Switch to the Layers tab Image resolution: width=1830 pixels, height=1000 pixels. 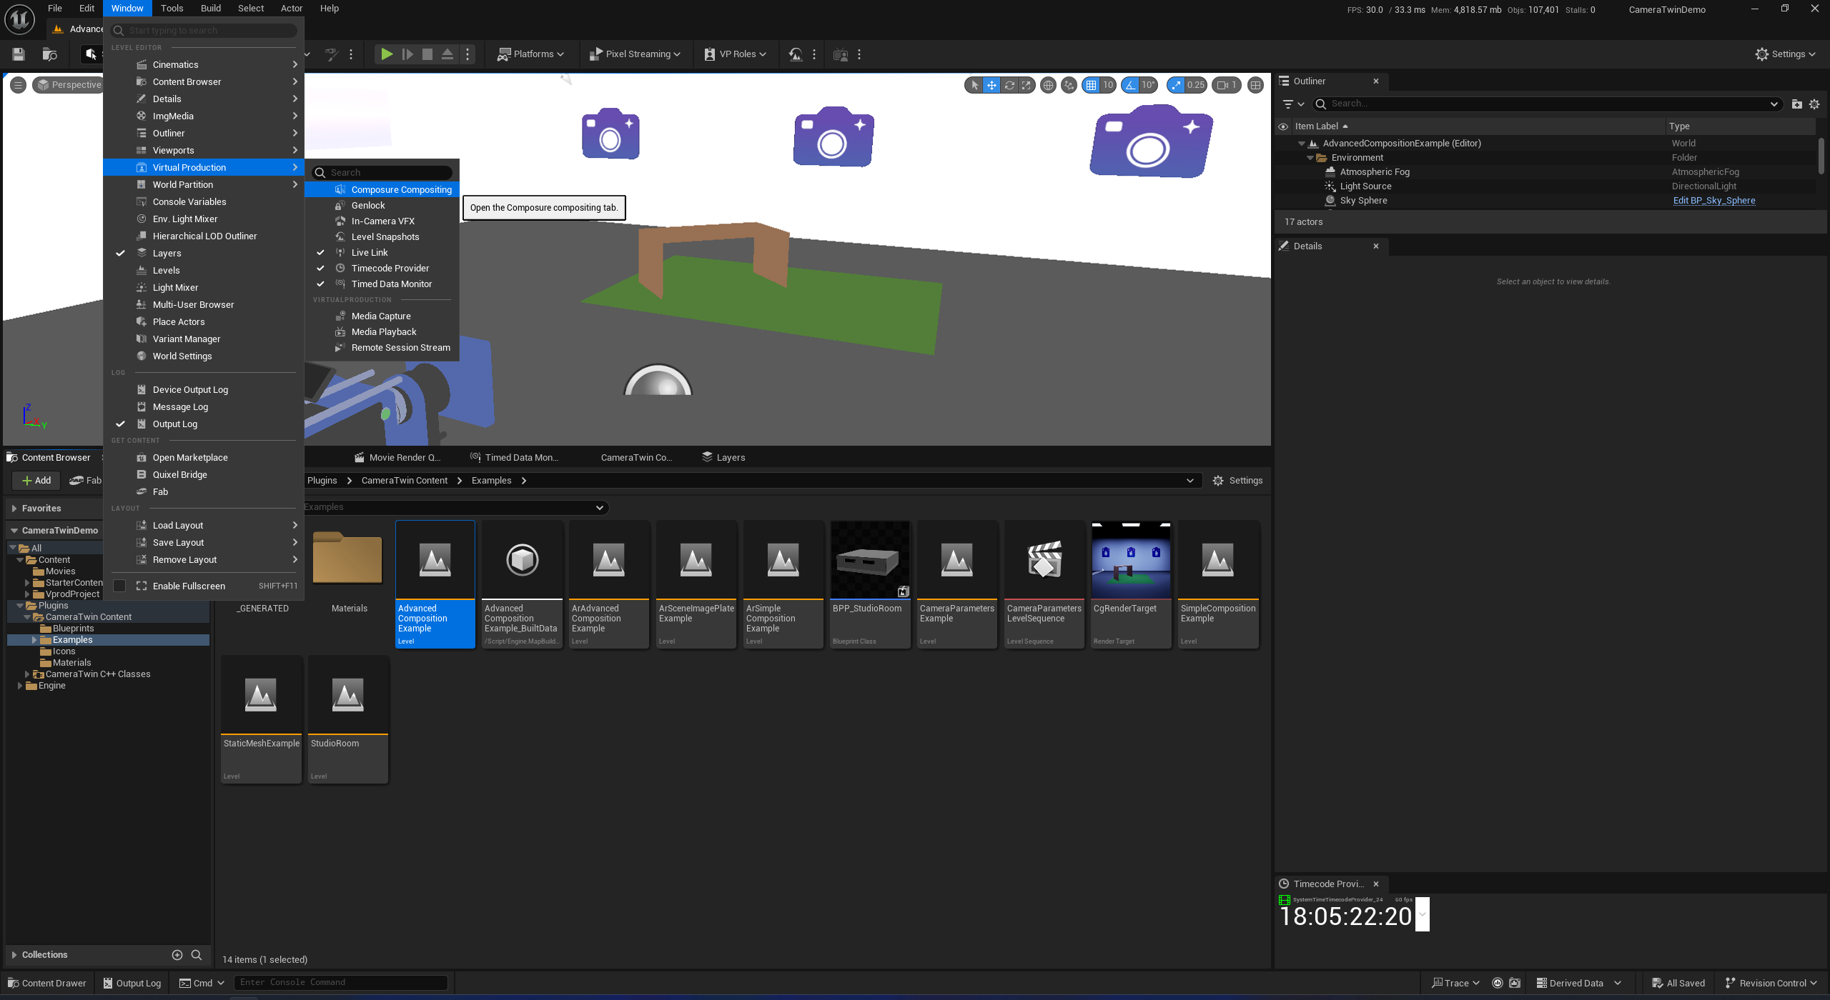click(723, 458)
